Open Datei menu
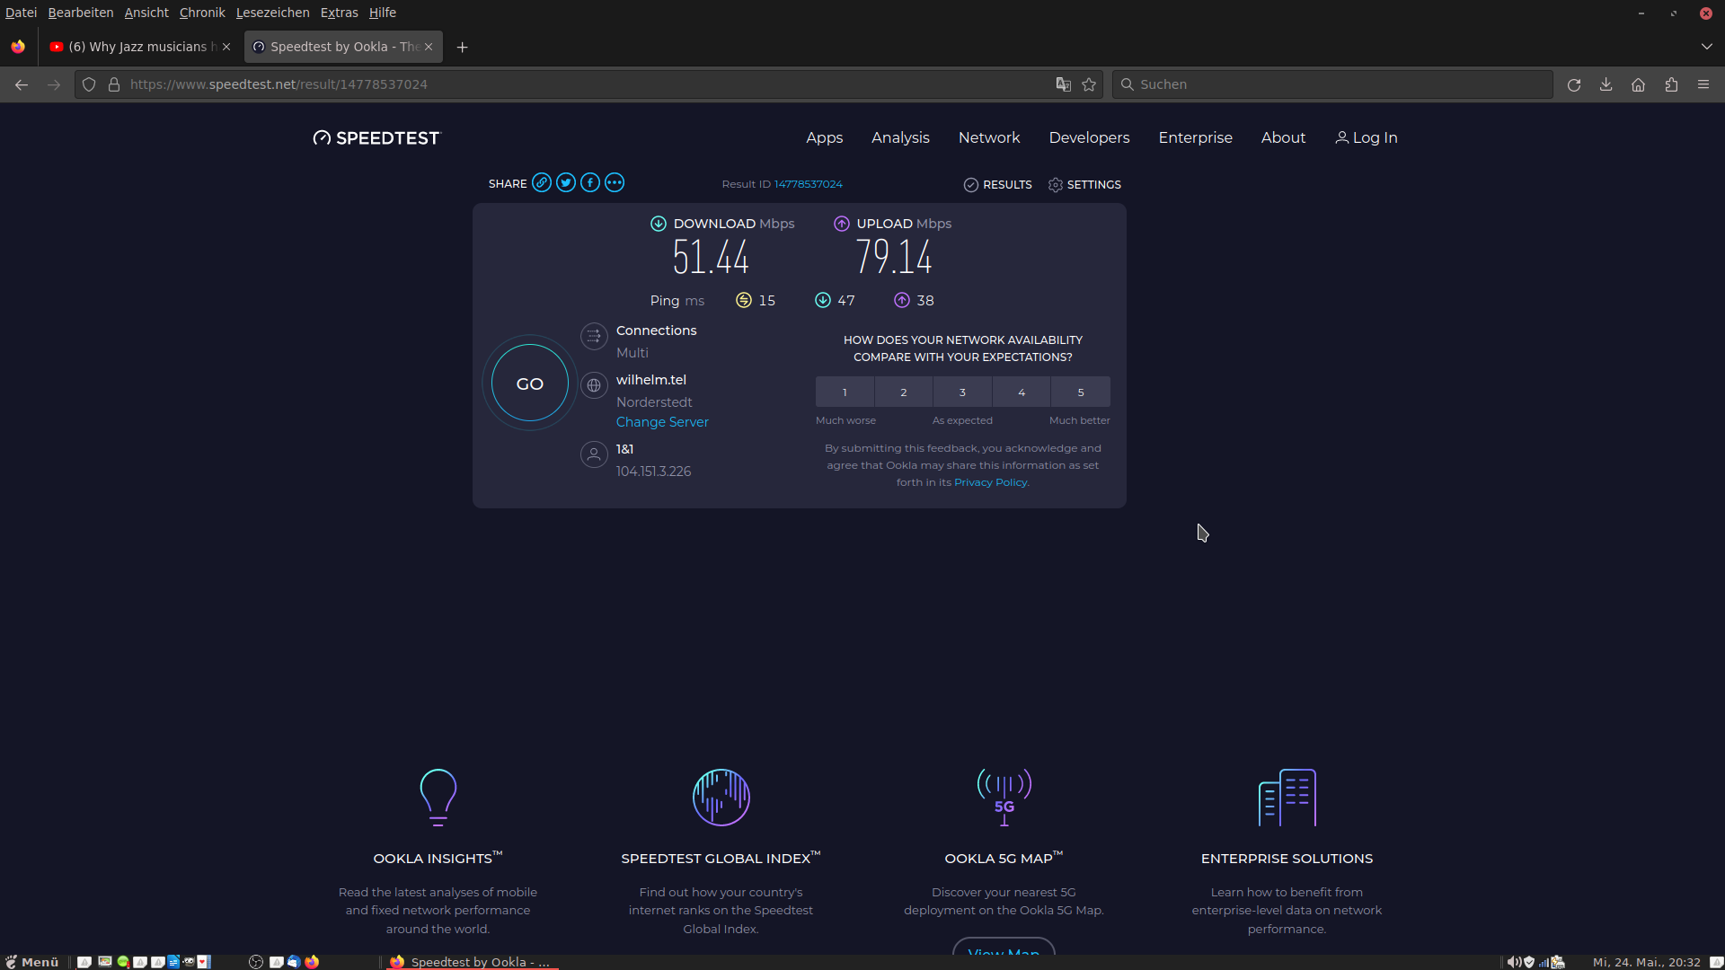The image size is (1725, 970). click(x=21, y=13)
